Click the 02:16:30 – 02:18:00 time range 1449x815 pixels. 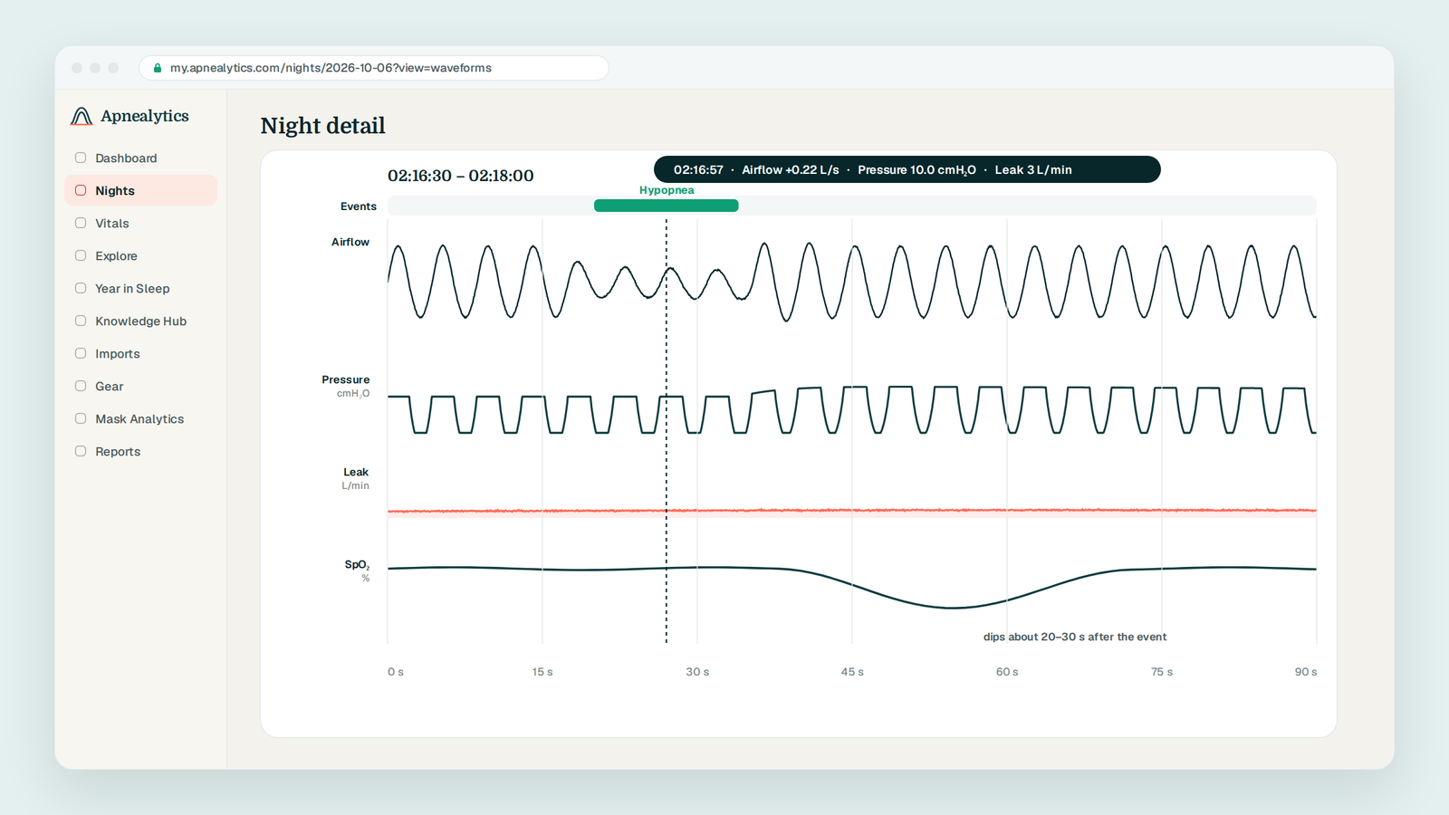461,176
